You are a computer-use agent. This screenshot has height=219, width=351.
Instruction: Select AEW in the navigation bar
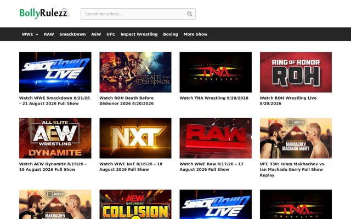96,34
